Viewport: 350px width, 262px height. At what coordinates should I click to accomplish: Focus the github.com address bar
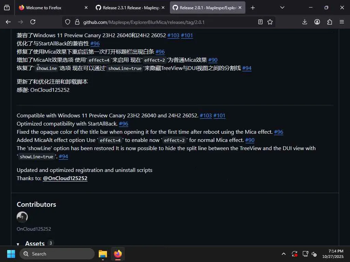169,22
